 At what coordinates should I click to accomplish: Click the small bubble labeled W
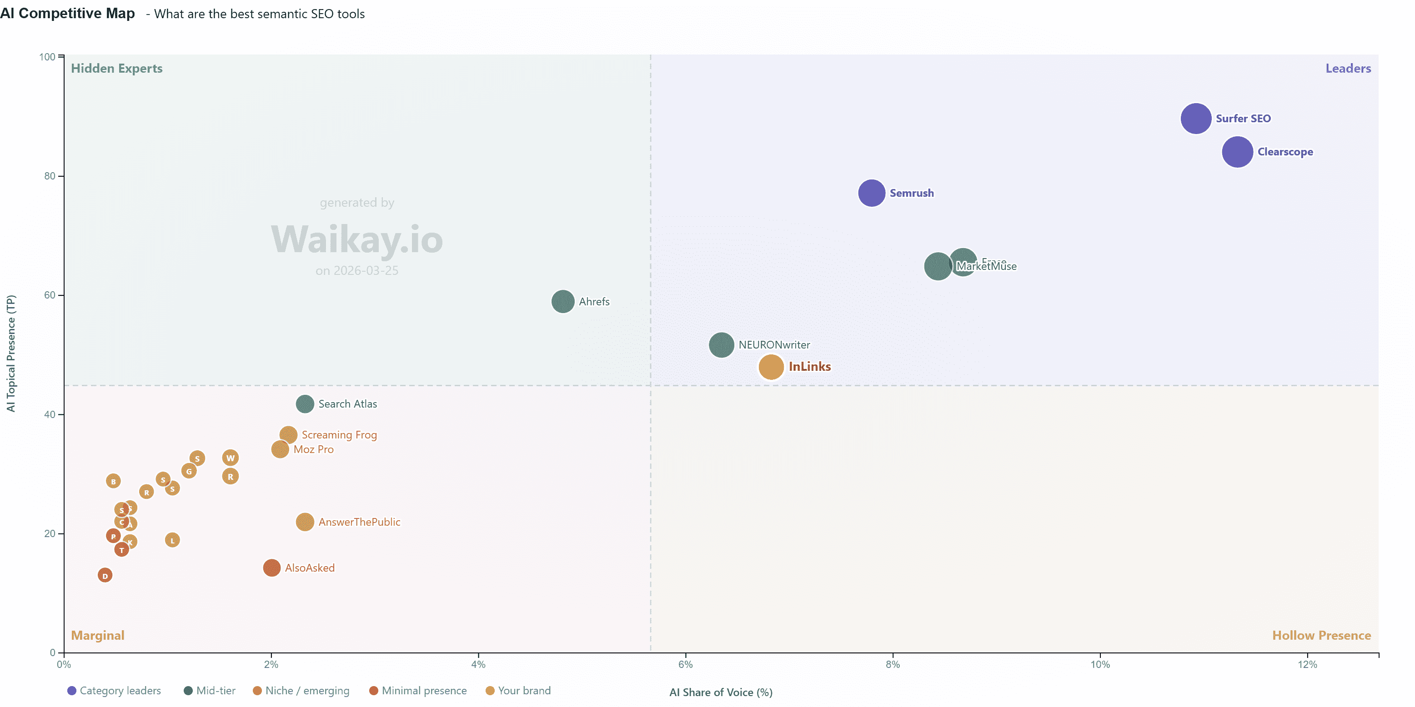click(230, 458)
